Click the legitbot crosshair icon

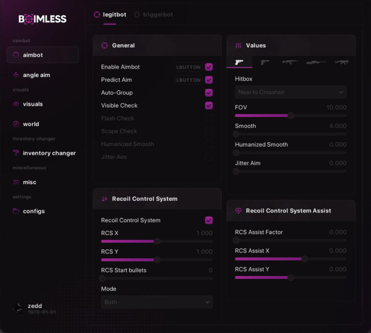97,15
